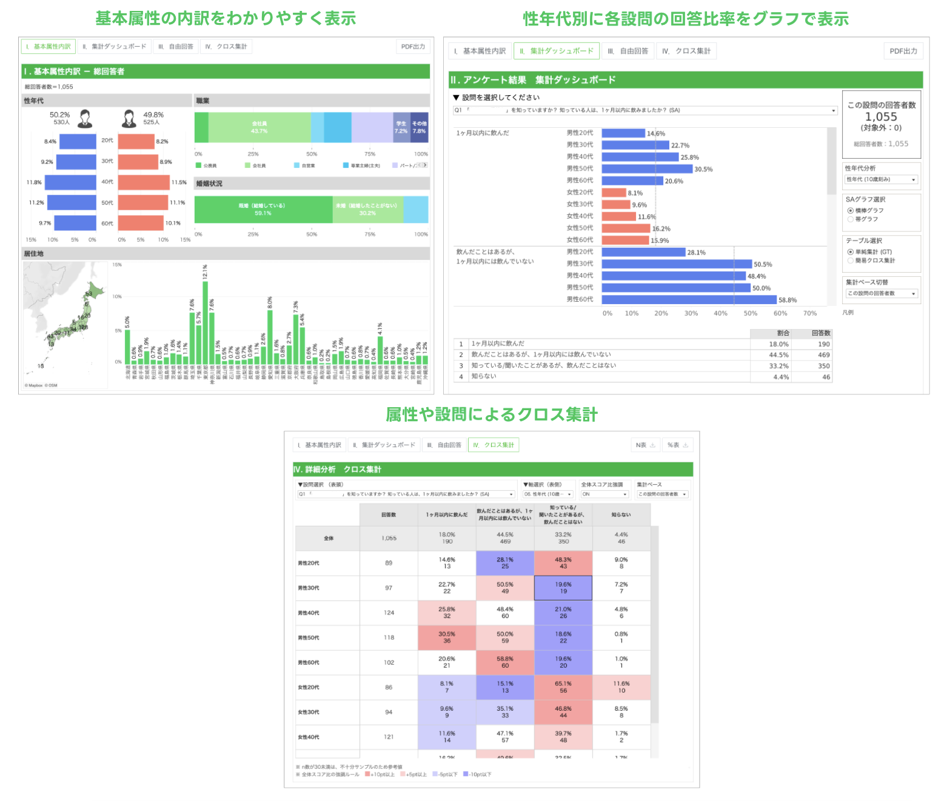Click the +10pt以上 red highlight legend swatch
The height and width of the screenshot is (801, 947).
367,774
